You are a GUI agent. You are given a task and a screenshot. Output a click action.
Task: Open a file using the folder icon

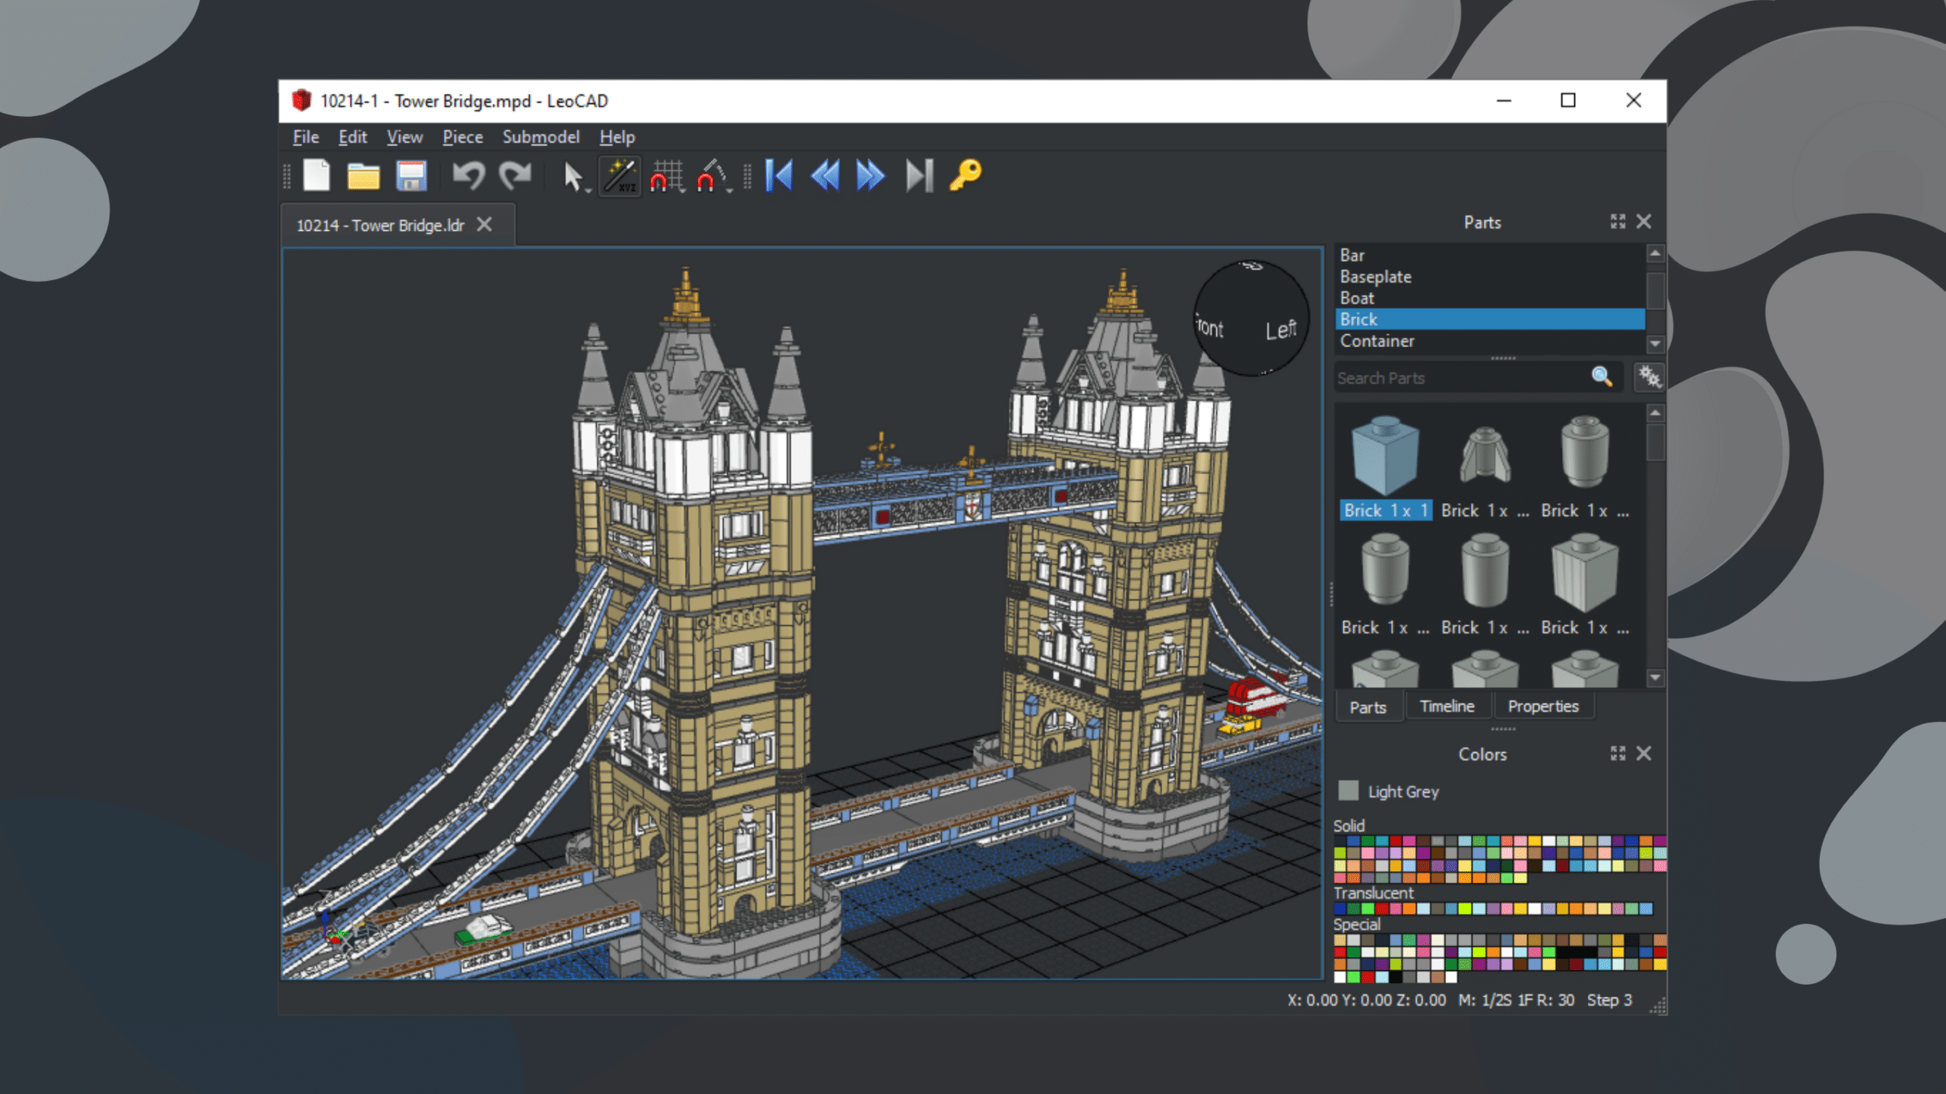[363, 176]
